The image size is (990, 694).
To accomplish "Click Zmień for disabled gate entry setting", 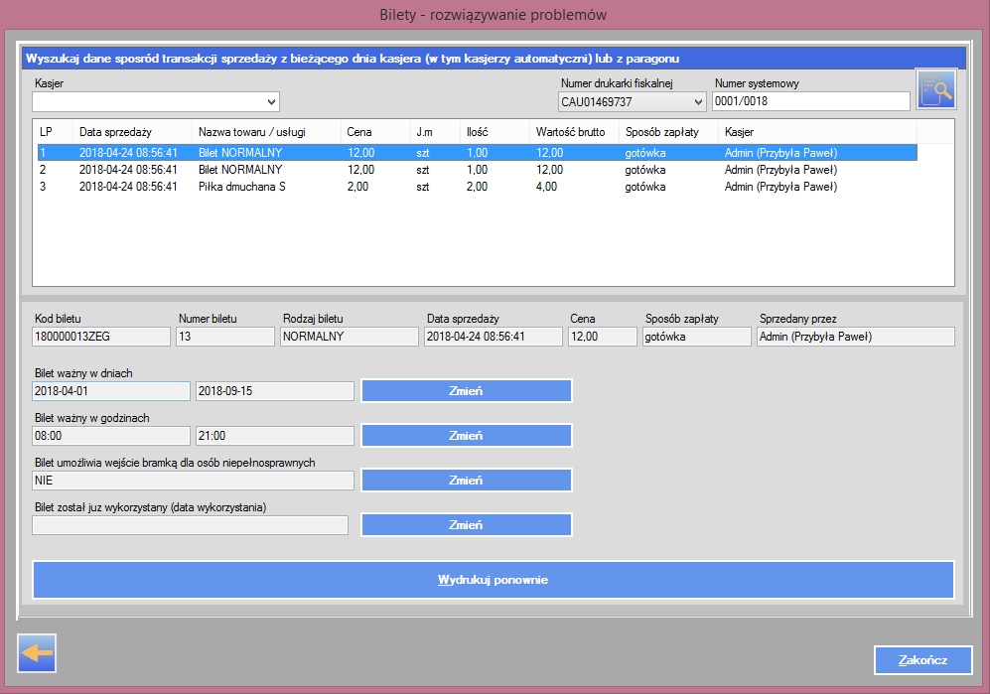I will click(467, 481).
